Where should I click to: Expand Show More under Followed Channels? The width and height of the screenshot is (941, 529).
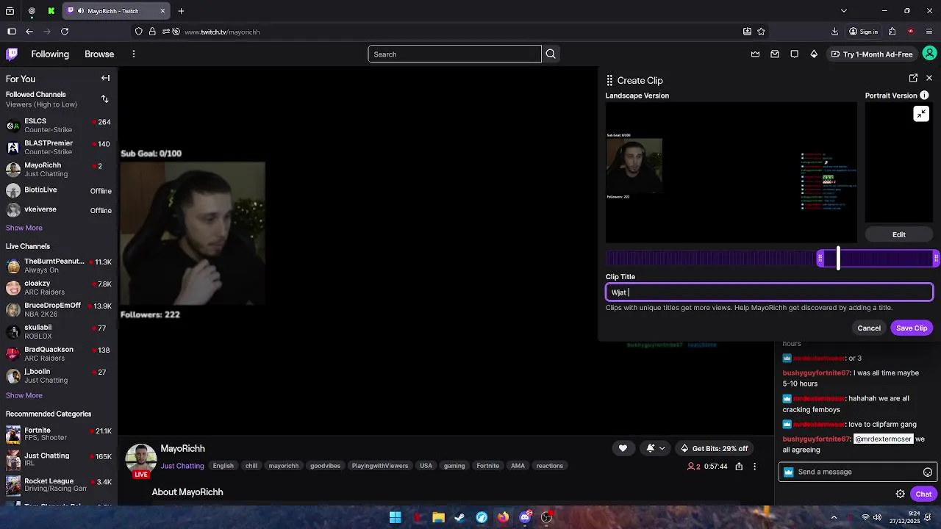(x=24, y=228)
